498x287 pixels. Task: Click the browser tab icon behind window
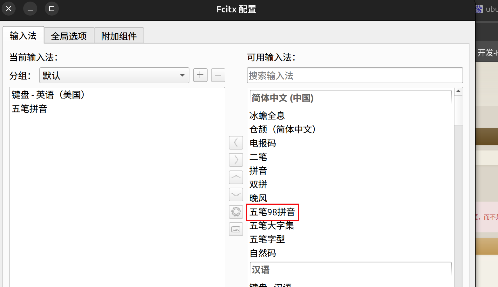coord(479,9)
